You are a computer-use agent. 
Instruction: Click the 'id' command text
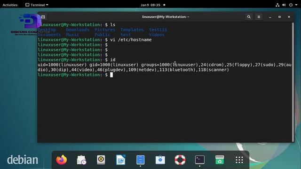coord(113,60)
